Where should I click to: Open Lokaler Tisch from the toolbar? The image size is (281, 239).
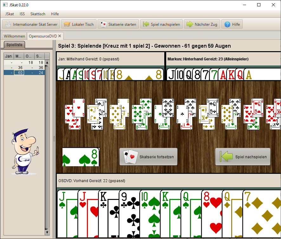(x=78, y=24)
